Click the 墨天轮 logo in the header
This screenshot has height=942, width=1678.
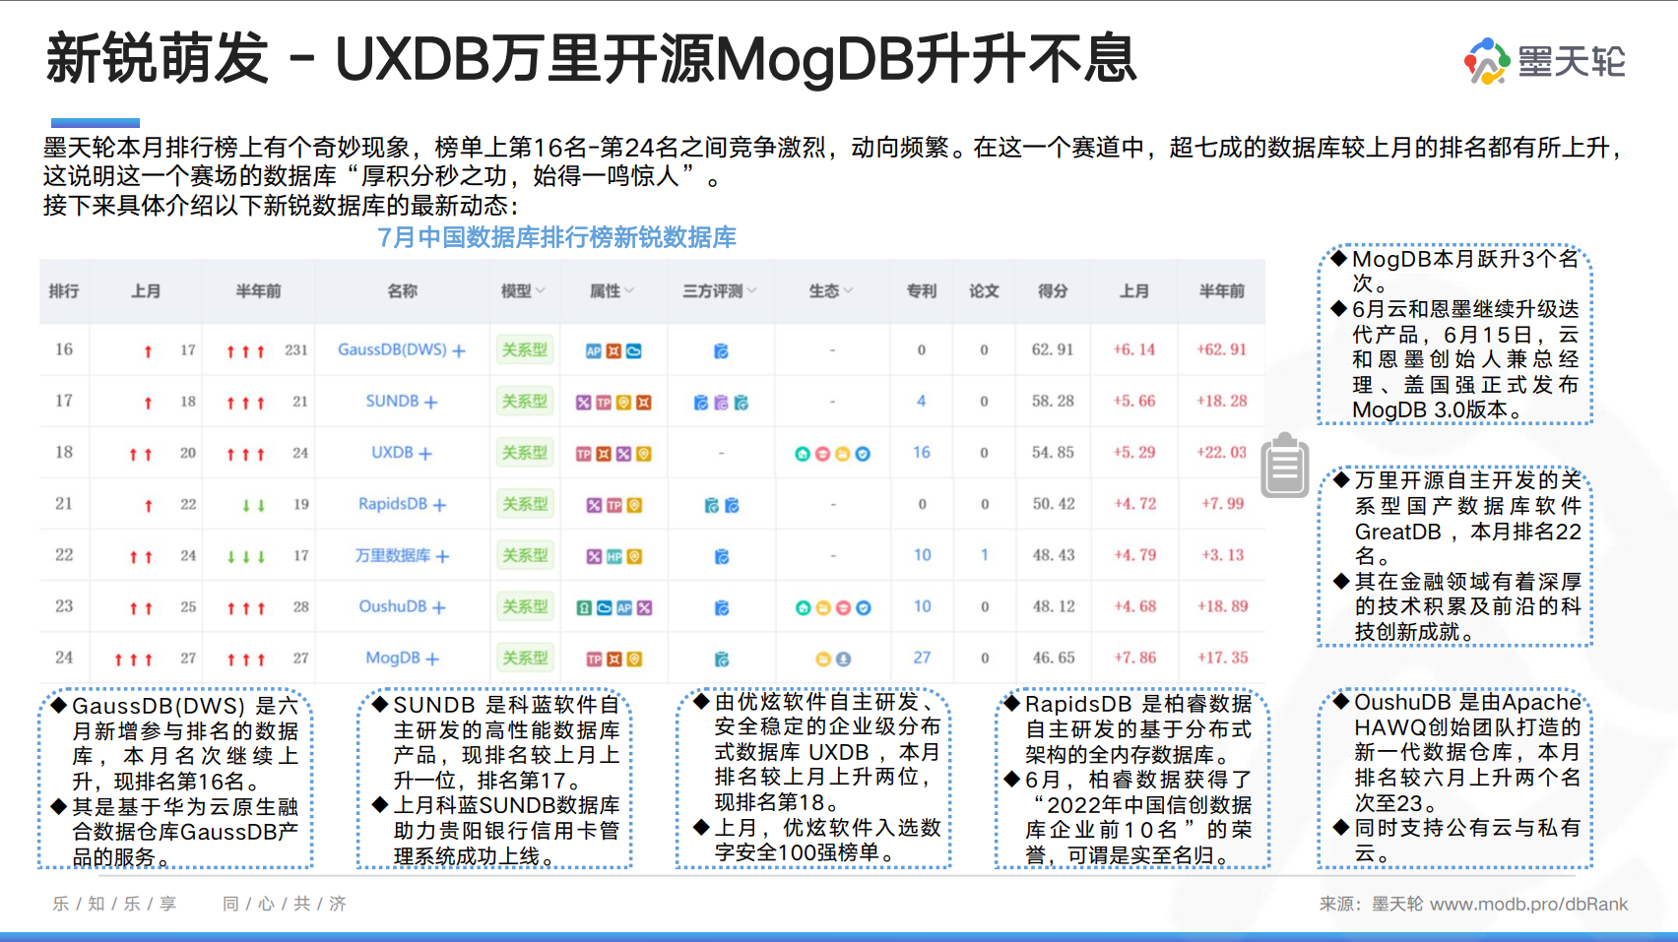(x=1544, y=61)
